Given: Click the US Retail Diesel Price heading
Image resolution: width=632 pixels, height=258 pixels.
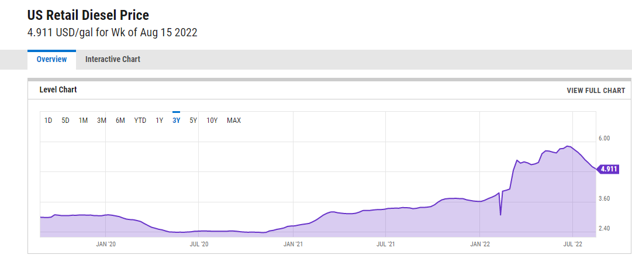Looking at the screenshot, I should [x=88, y=15].
